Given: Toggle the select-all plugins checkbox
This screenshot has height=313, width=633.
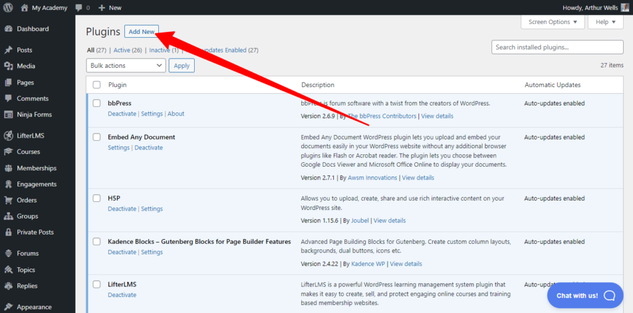Looking at the screenshot, I should [x=96, y=85].
